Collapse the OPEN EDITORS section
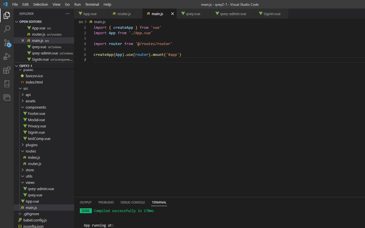The width and height of the screenshot is (365, 228). 17,22
